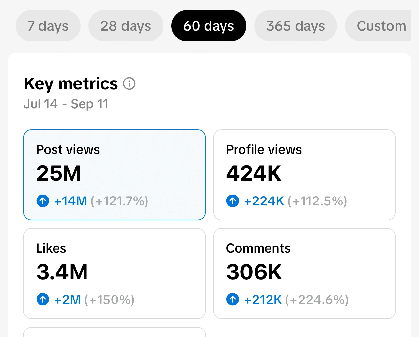Select the 7 days time range

point(48,26)
